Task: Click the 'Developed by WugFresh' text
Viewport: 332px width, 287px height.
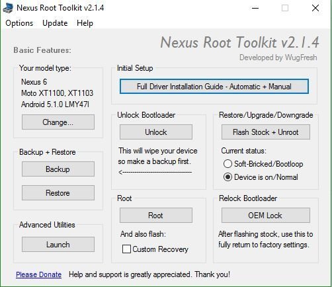Action: (x=278, y=58)
